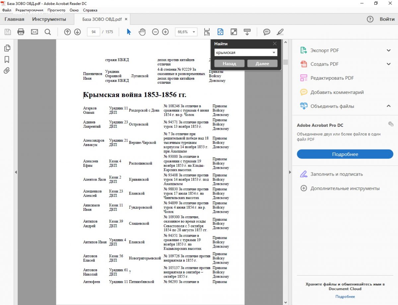Click the page number input field

coord(94,32)
